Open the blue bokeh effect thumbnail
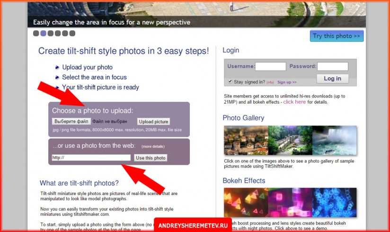This screenshot has width=390, height=232. click(334, 202)
